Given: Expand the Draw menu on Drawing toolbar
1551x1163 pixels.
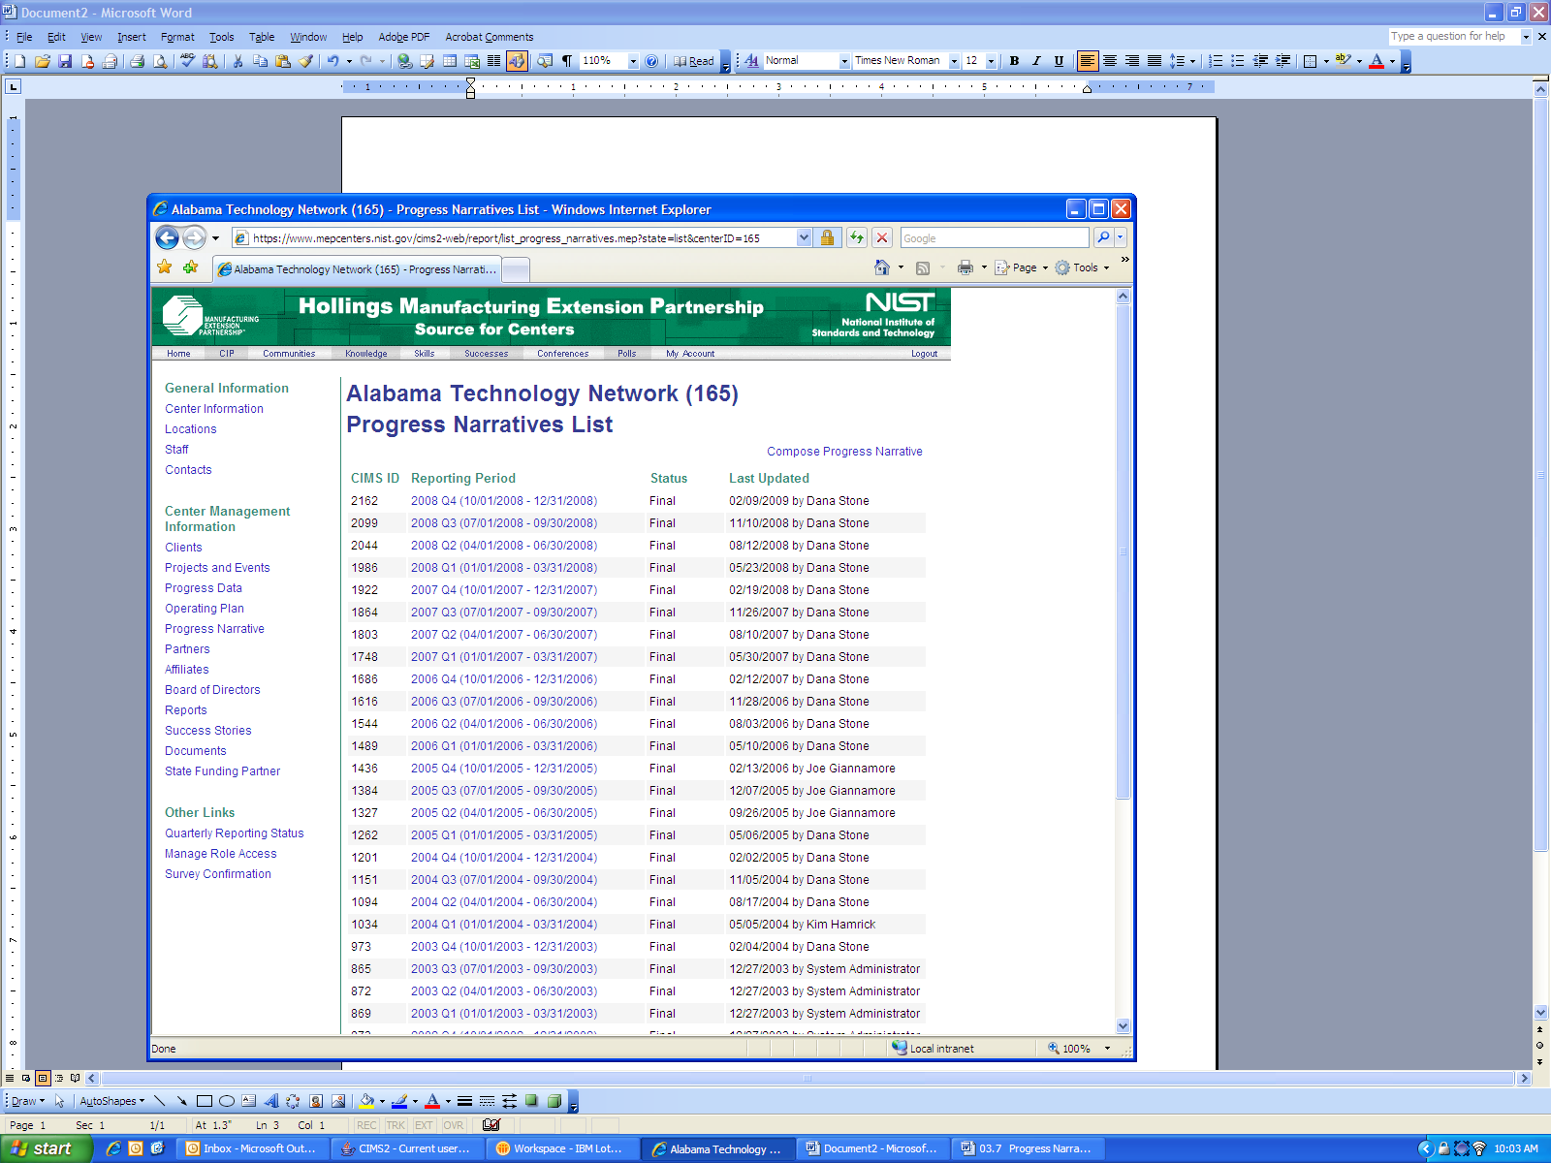Looking at the screenshot, I should click(x=27, y=1101).
